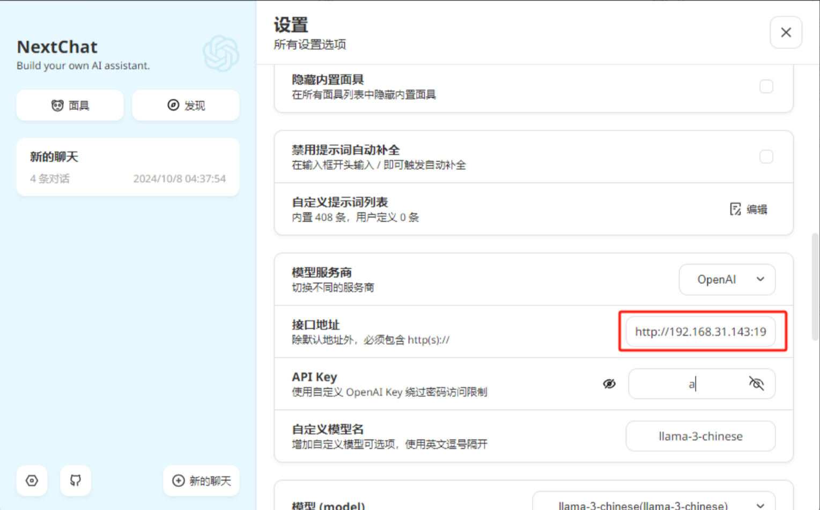
Task: Click the compass icon on the 发现 button
Action: (173, 105)
